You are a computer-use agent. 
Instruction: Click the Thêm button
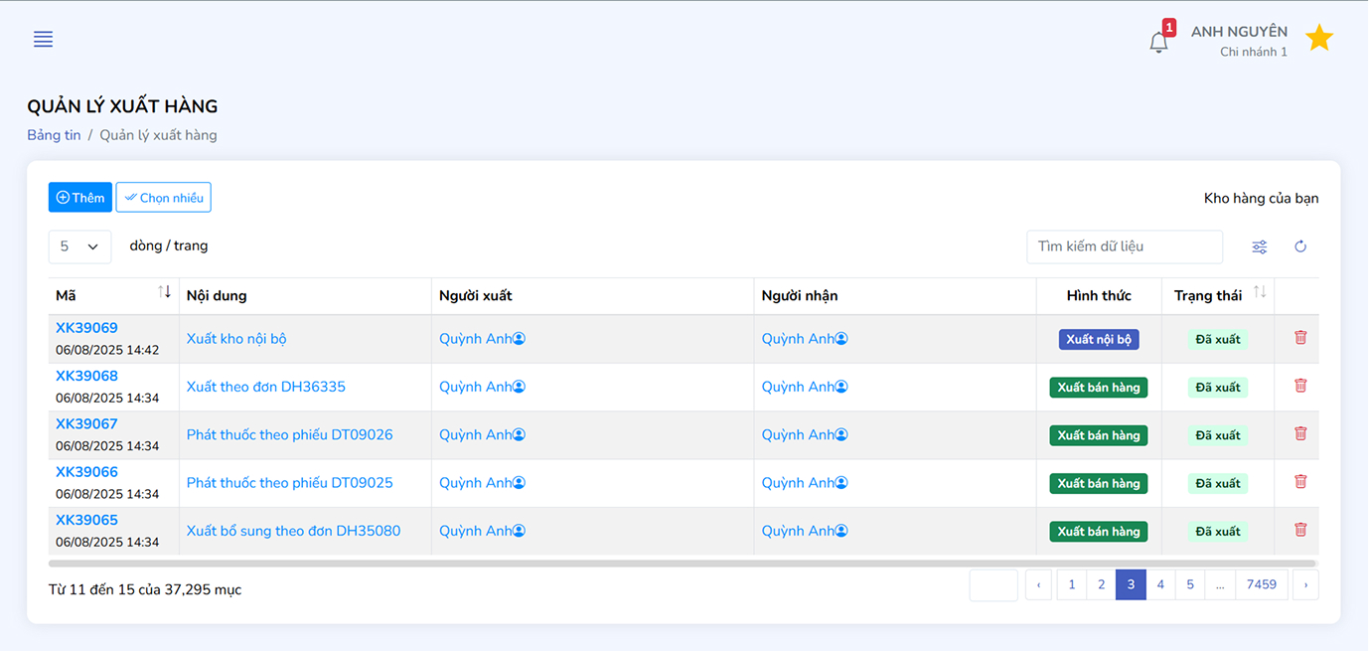tap(80, 198)
